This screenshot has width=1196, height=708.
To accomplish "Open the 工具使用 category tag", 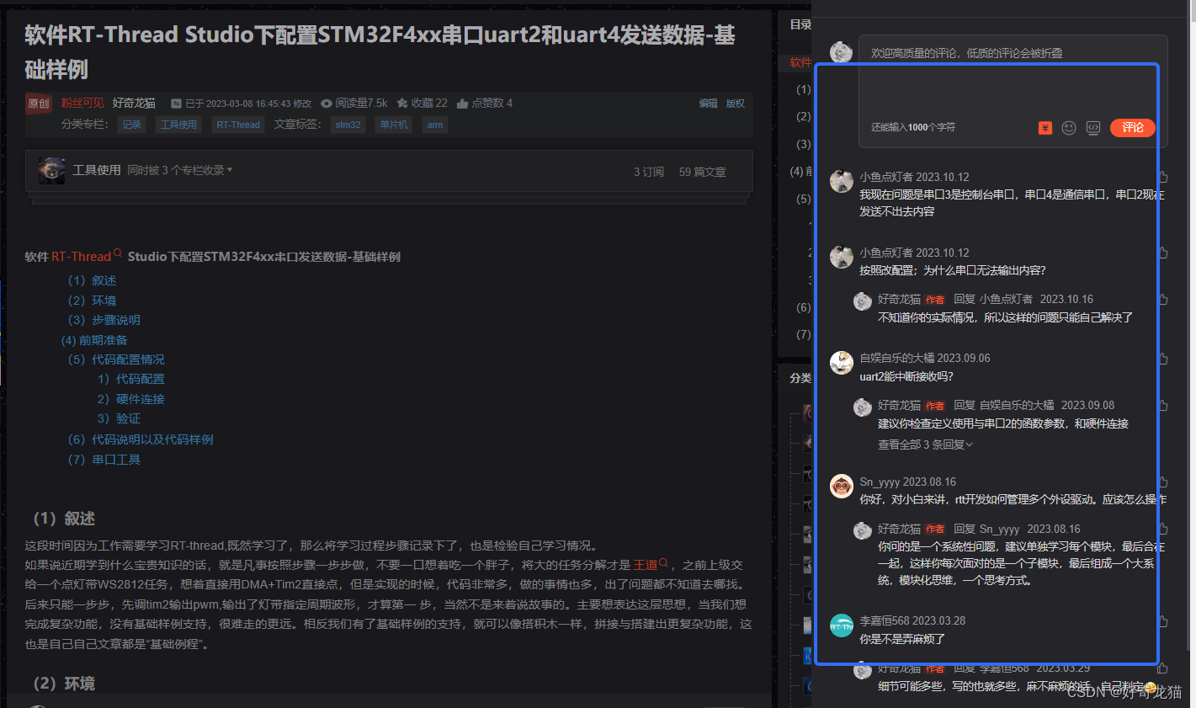I will coord(178,125).
